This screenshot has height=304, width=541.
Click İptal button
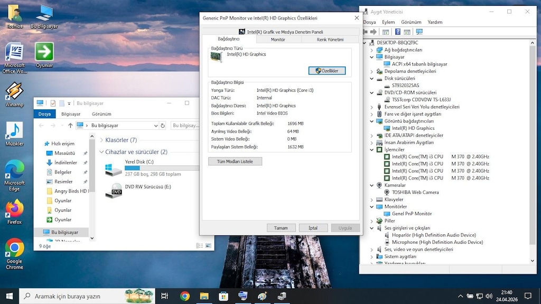(x=313, y=228)
